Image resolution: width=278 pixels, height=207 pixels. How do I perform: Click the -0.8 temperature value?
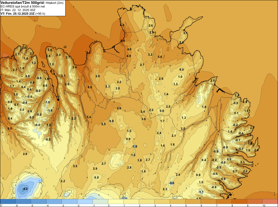tap(223, 163)
